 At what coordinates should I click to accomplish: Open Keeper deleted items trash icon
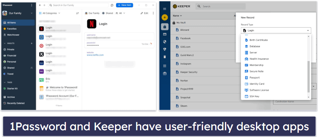[x=165, y=57]
